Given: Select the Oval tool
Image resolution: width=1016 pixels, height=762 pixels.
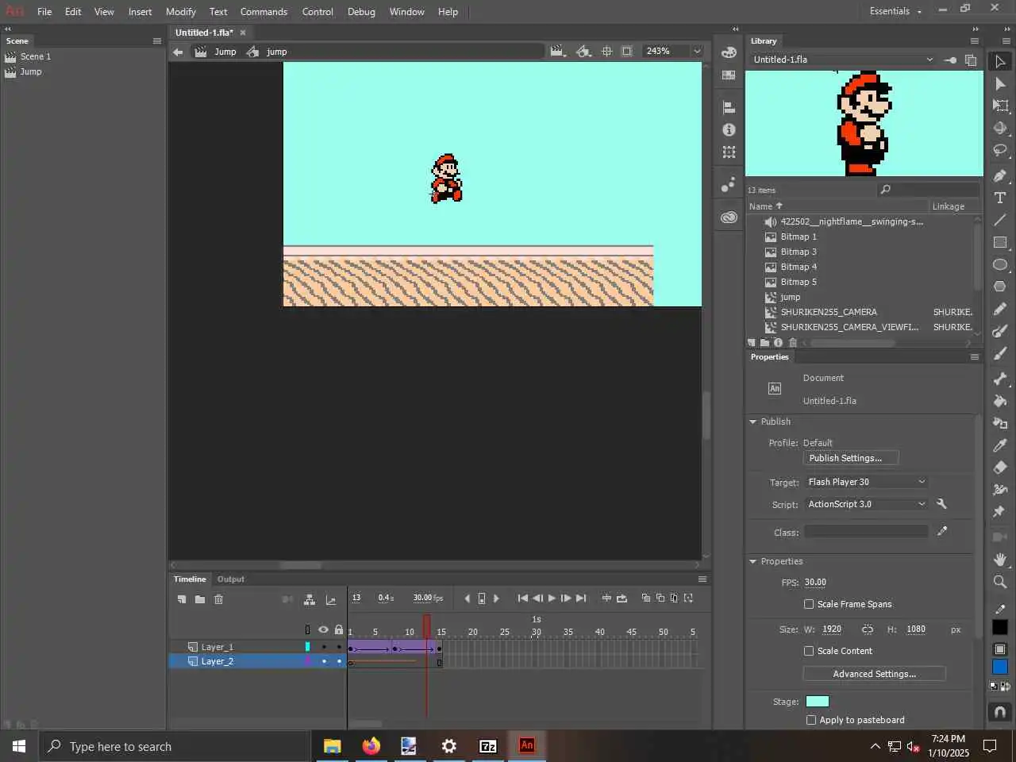Looking at the screenshot, I should tap(1000, 264).
